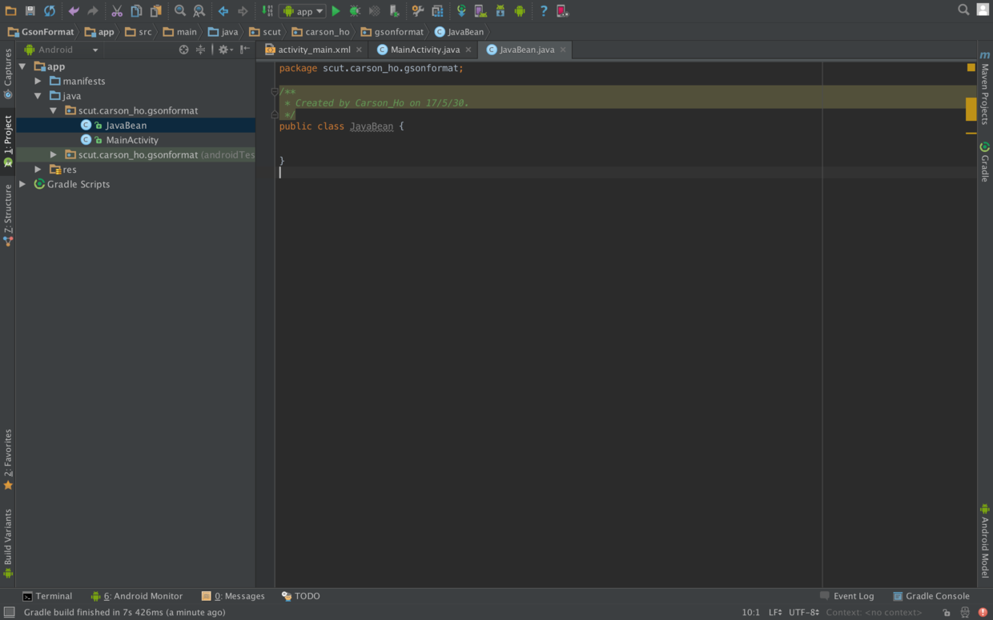Open the Terminal tool button
This screenshot has height=620, width=993.
point(47,596)
